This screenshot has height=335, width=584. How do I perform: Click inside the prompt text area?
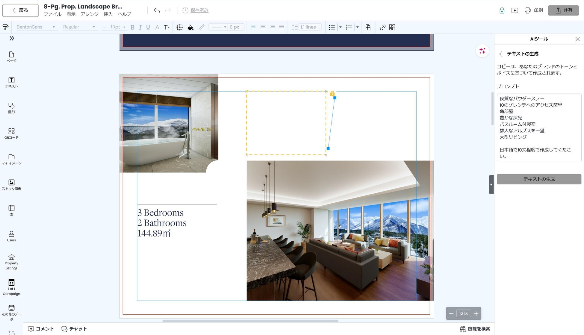click(539, 127)
